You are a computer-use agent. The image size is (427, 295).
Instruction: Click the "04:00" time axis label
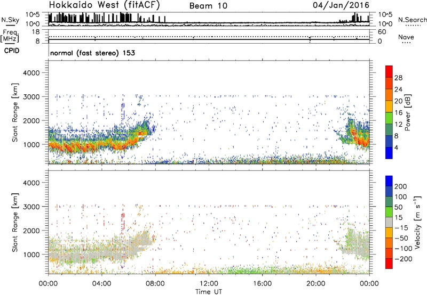101,284
